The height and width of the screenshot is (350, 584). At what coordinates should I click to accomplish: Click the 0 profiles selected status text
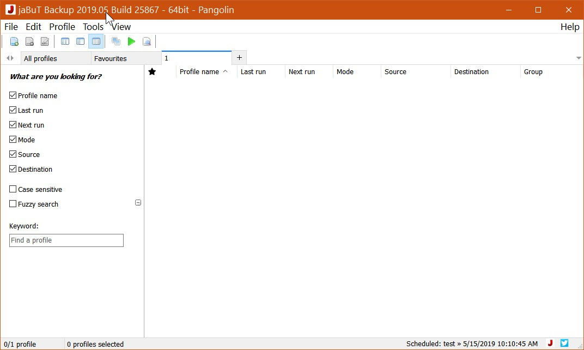95,344
